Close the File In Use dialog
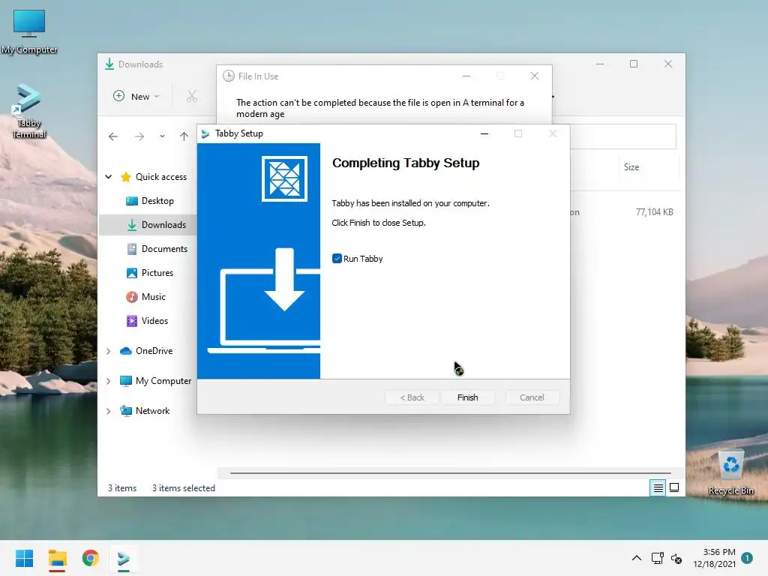This screenshot has width=768, height=576. tap(535, 76)
